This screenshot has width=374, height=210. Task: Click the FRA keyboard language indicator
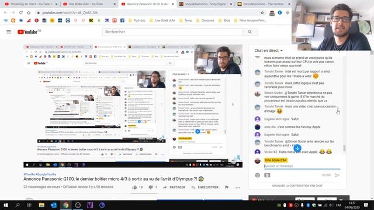338,205
